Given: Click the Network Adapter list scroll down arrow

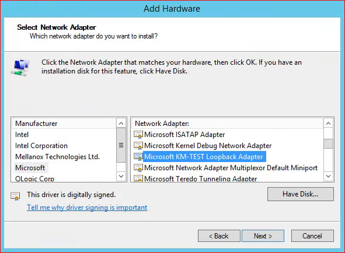Looking at the screenshot, I should (328, 176).
